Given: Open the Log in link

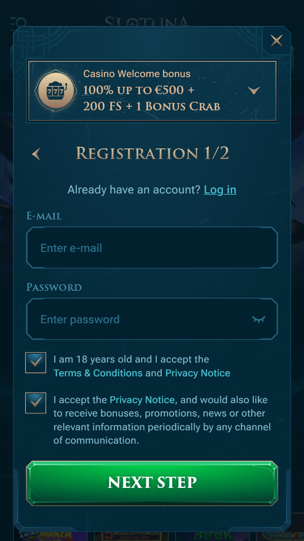Looking at the screenshot, I should [x=220, y=190].
